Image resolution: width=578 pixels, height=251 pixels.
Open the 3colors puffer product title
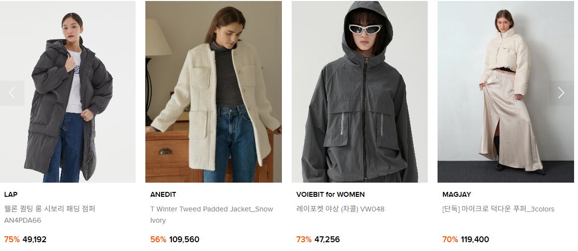pyautogui.click(x=498, y=209)
